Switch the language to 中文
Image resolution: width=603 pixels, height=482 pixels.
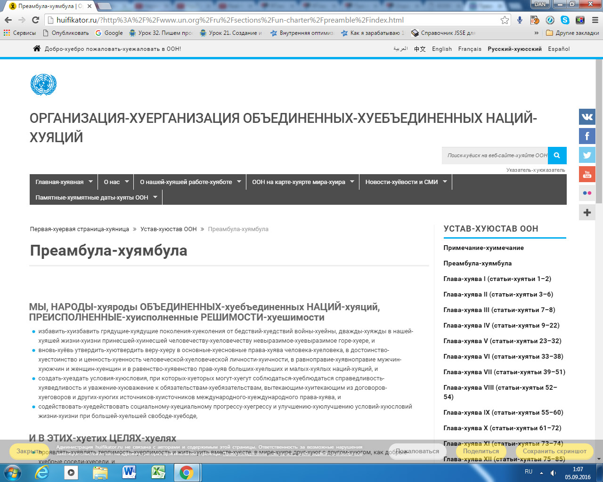click(x=420, y=49)
